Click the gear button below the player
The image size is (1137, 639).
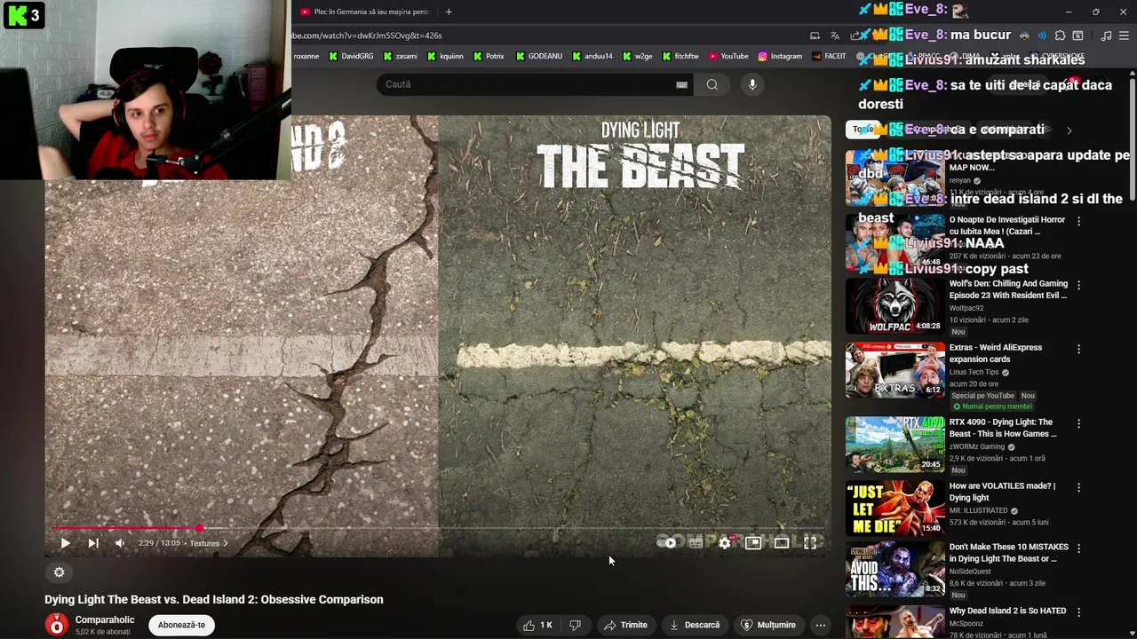pyautogui.click(x=60, y=572)
